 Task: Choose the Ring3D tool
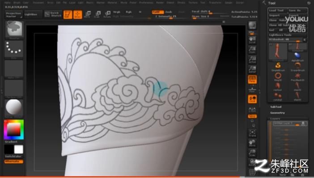(278, 77)
